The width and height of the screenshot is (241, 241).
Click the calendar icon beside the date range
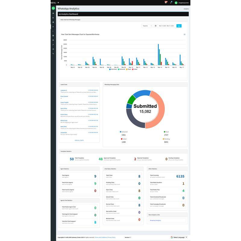point(155,26)
